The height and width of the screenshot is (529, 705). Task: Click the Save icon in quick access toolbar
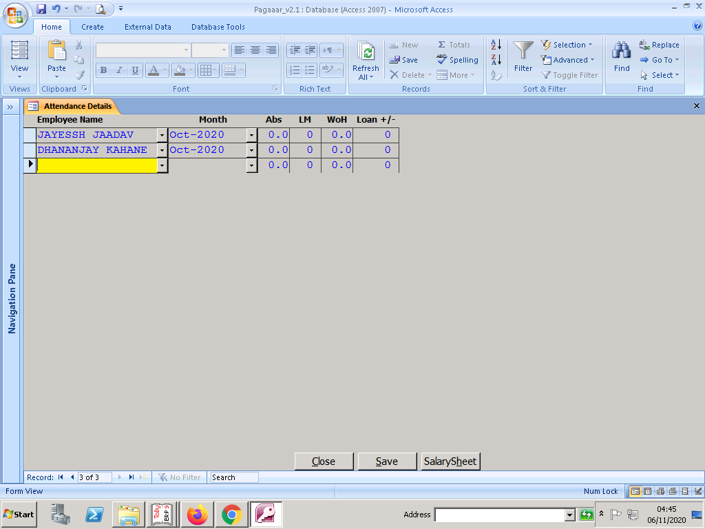(x=41, y=9)
